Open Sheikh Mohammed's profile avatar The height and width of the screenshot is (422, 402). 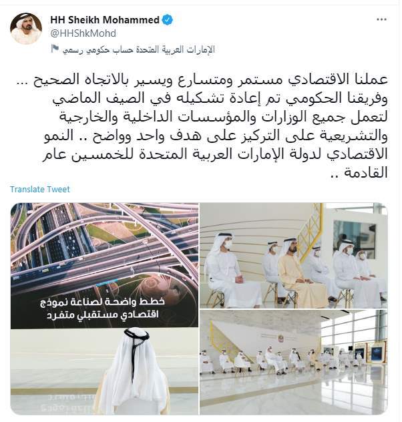(x=26, y=29)
